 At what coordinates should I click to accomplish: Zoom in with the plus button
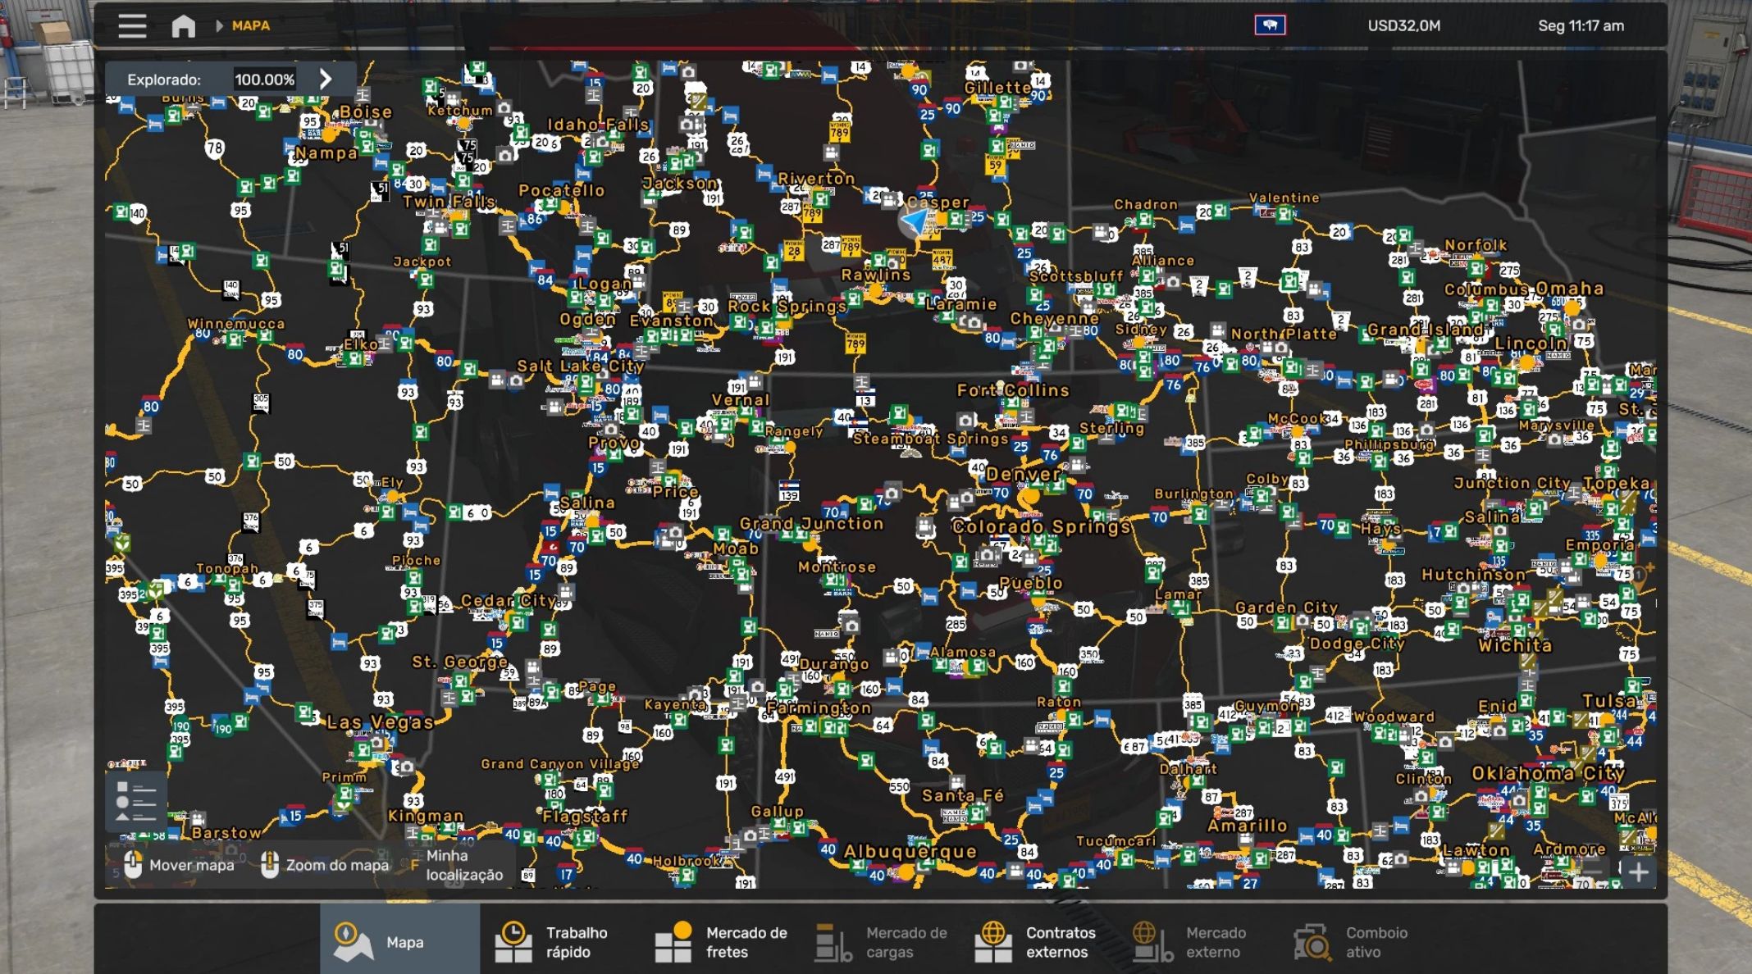pos(1637,872)
